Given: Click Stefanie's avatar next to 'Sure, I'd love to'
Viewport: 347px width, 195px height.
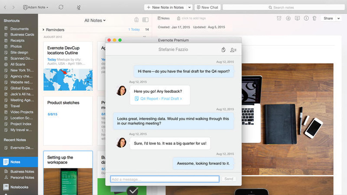Looking at the screenshot, I should coord(121,142).
